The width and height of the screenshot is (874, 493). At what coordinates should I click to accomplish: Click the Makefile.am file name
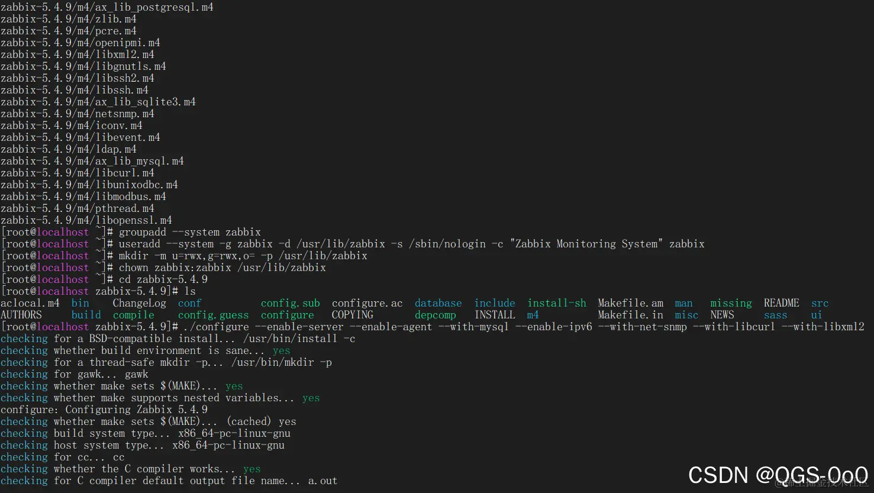tap(631, 303)
